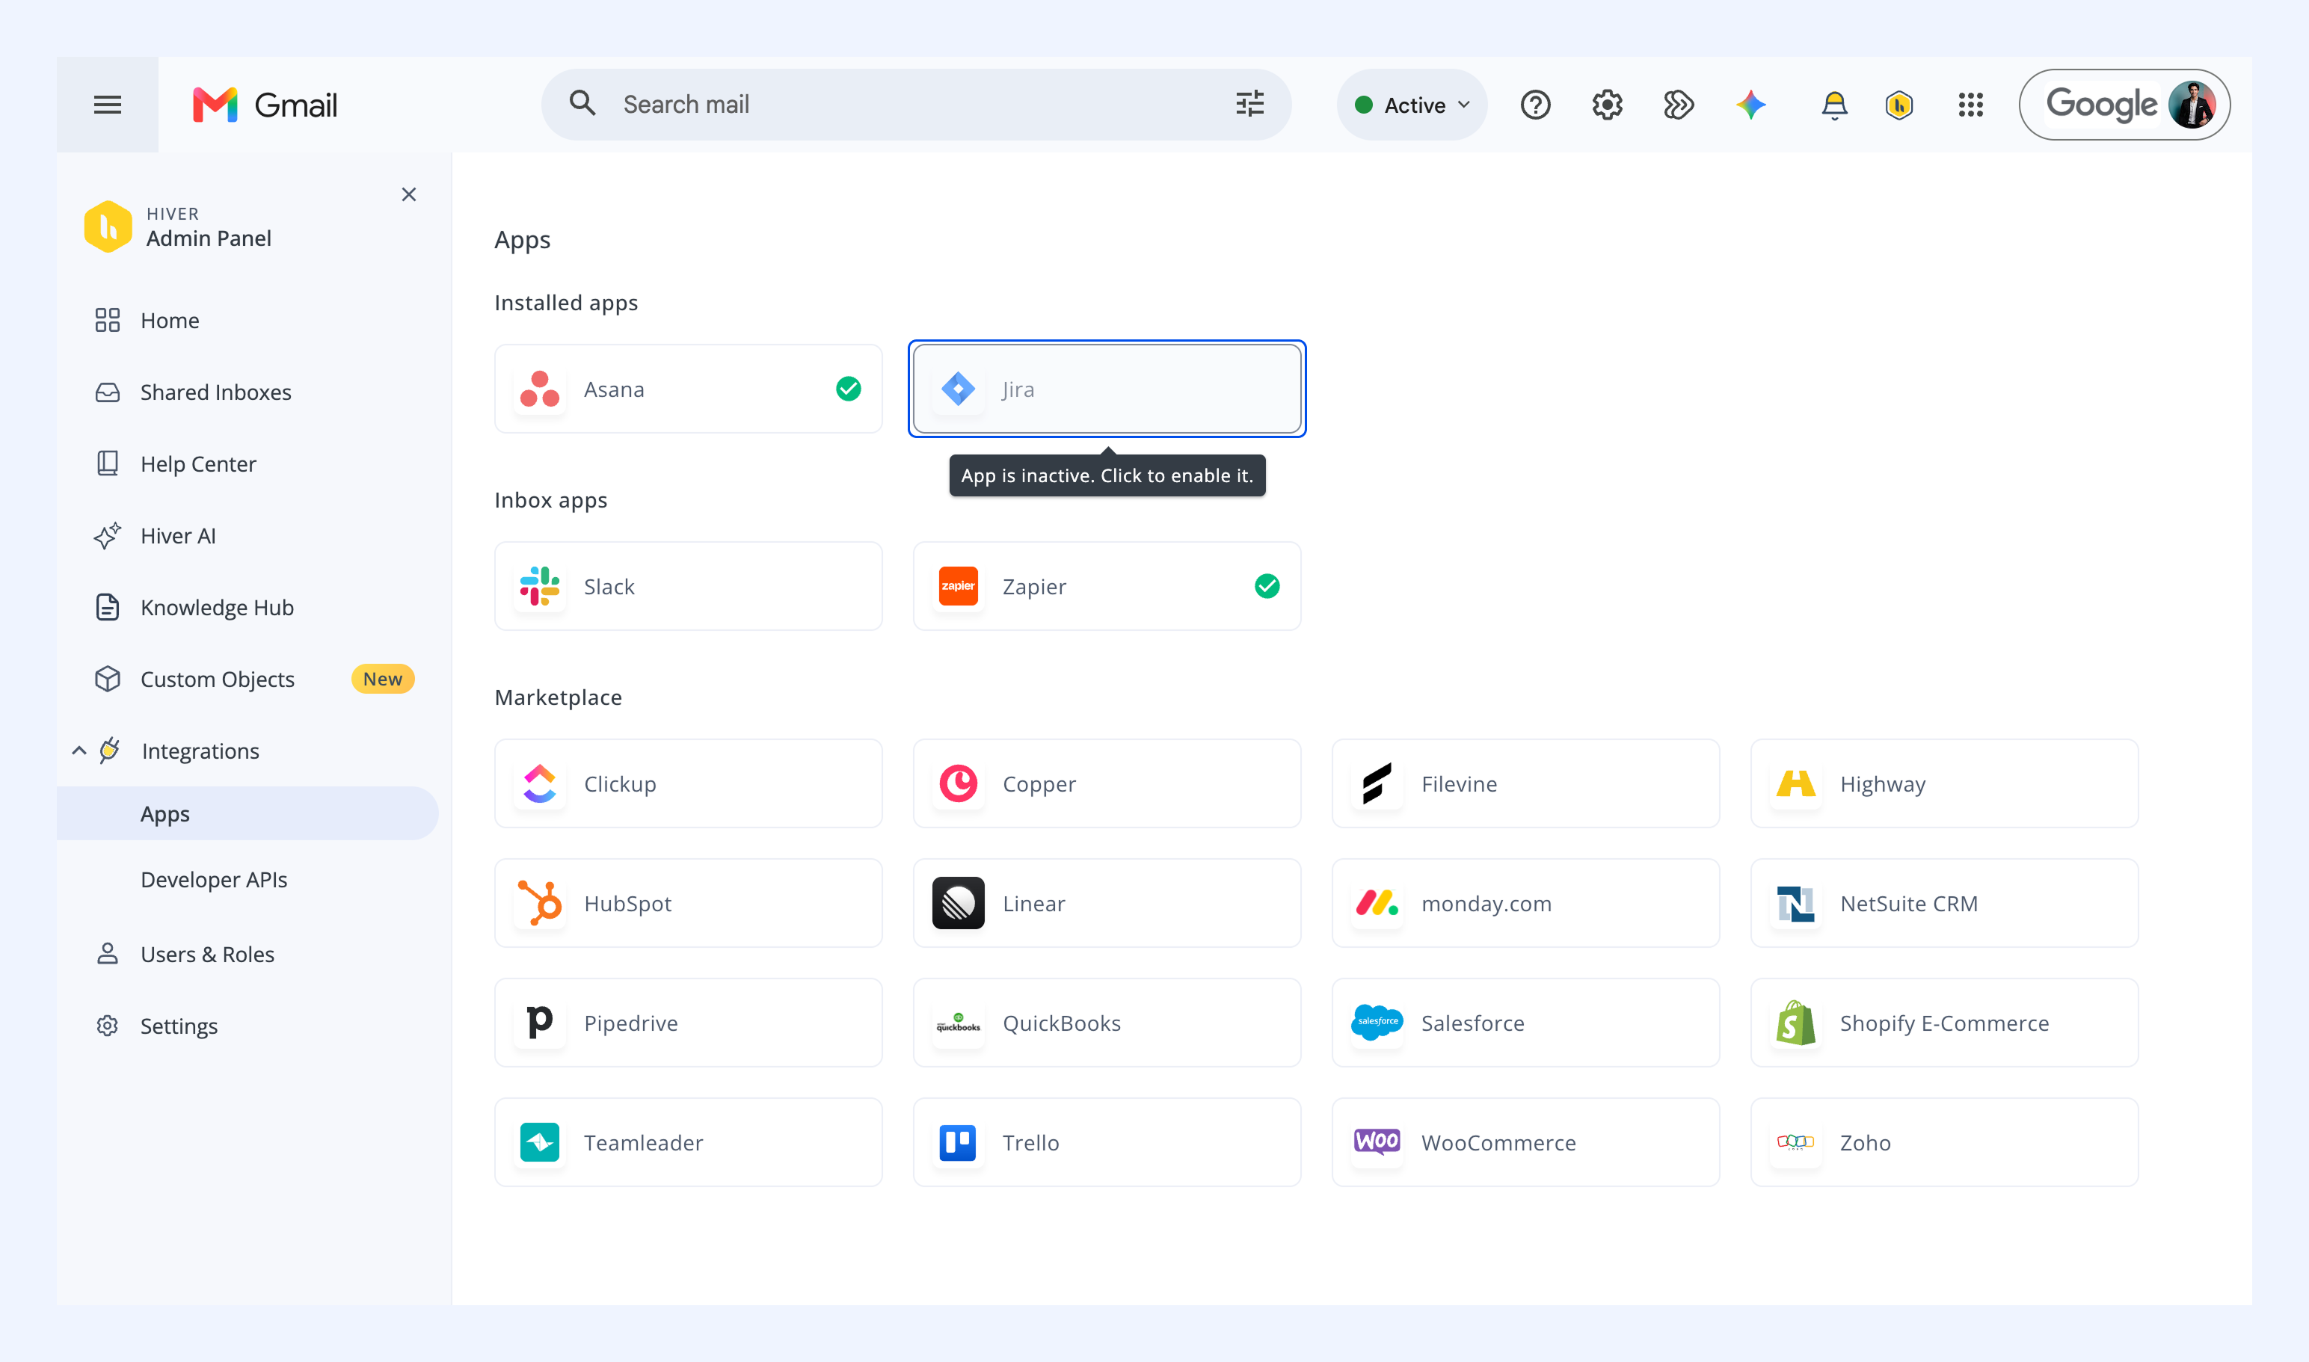Viewport: 2309px width, 1362px height.
Task: Select the Copper marketplace icon
Action: click(959, 784)
